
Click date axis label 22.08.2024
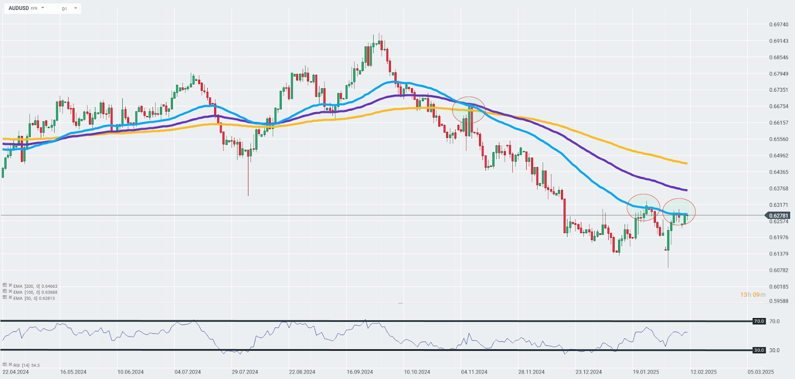pyautogui.click(x=302, y=372)
